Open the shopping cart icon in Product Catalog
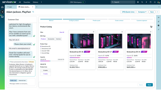Image resolution: width=161 pixels, height=90 pixels. [x=151, y=27]
